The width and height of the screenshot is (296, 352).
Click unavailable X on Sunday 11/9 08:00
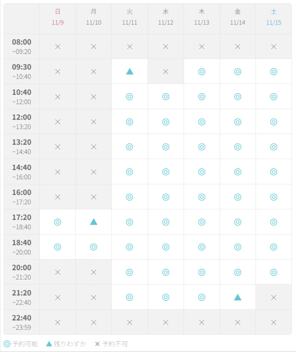coord(57,46)
